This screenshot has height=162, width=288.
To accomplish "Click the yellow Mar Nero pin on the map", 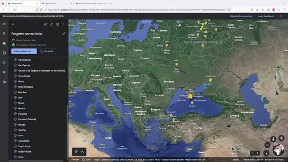I will pyautogui.click(x=192, y=103).
